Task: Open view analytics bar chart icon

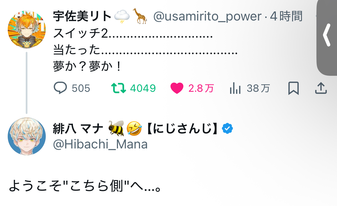Action: click(235, 88)
